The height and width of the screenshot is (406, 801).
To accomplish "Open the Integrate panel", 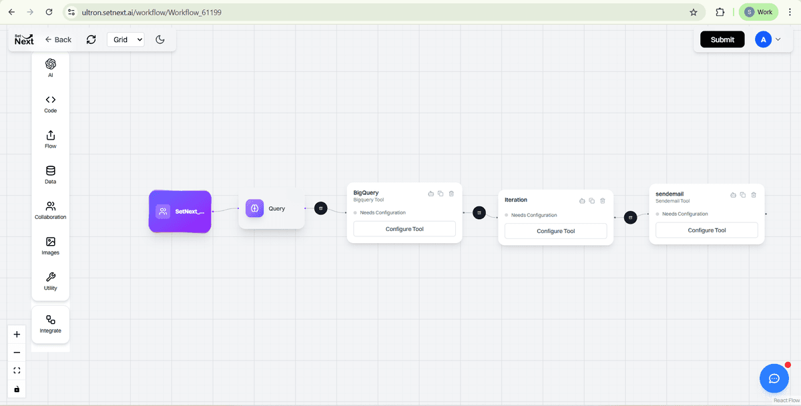I will tap(51, 324).
